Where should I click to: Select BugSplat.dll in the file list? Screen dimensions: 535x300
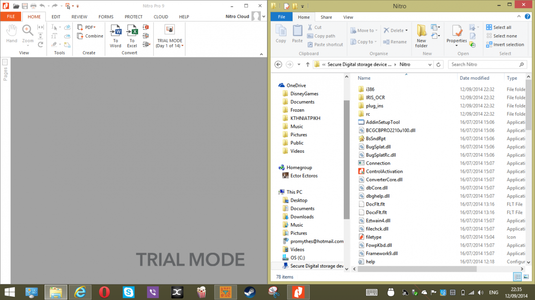click(x=374, y=147)
